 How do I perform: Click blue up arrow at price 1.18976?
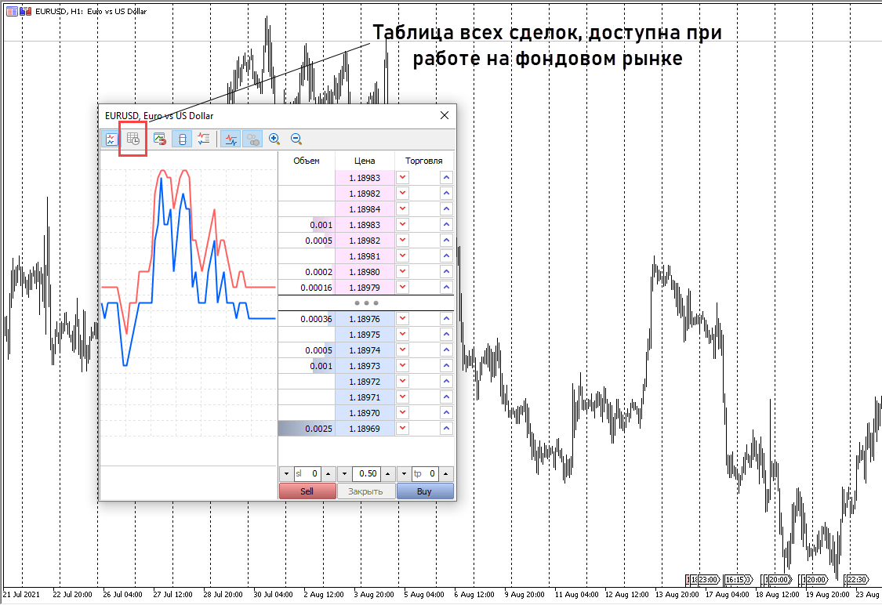[x=446, y=319]
